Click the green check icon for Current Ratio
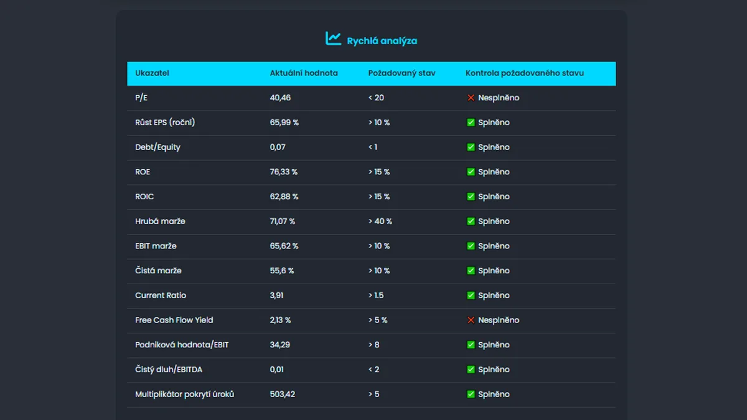747x420 pixels. 471,296
